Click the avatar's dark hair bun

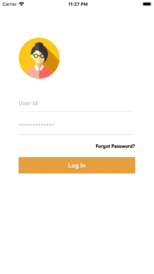[x=39, y=44]
